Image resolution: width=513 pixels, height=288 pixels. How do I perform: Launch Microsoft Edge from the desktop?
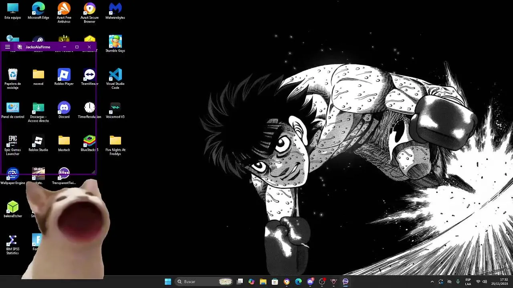tap(38, 11)
